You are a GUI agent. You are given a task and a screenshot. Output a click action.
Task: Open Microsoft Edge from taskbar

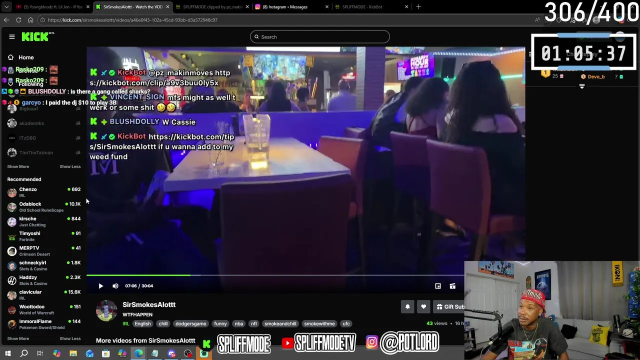click(138, 353)
